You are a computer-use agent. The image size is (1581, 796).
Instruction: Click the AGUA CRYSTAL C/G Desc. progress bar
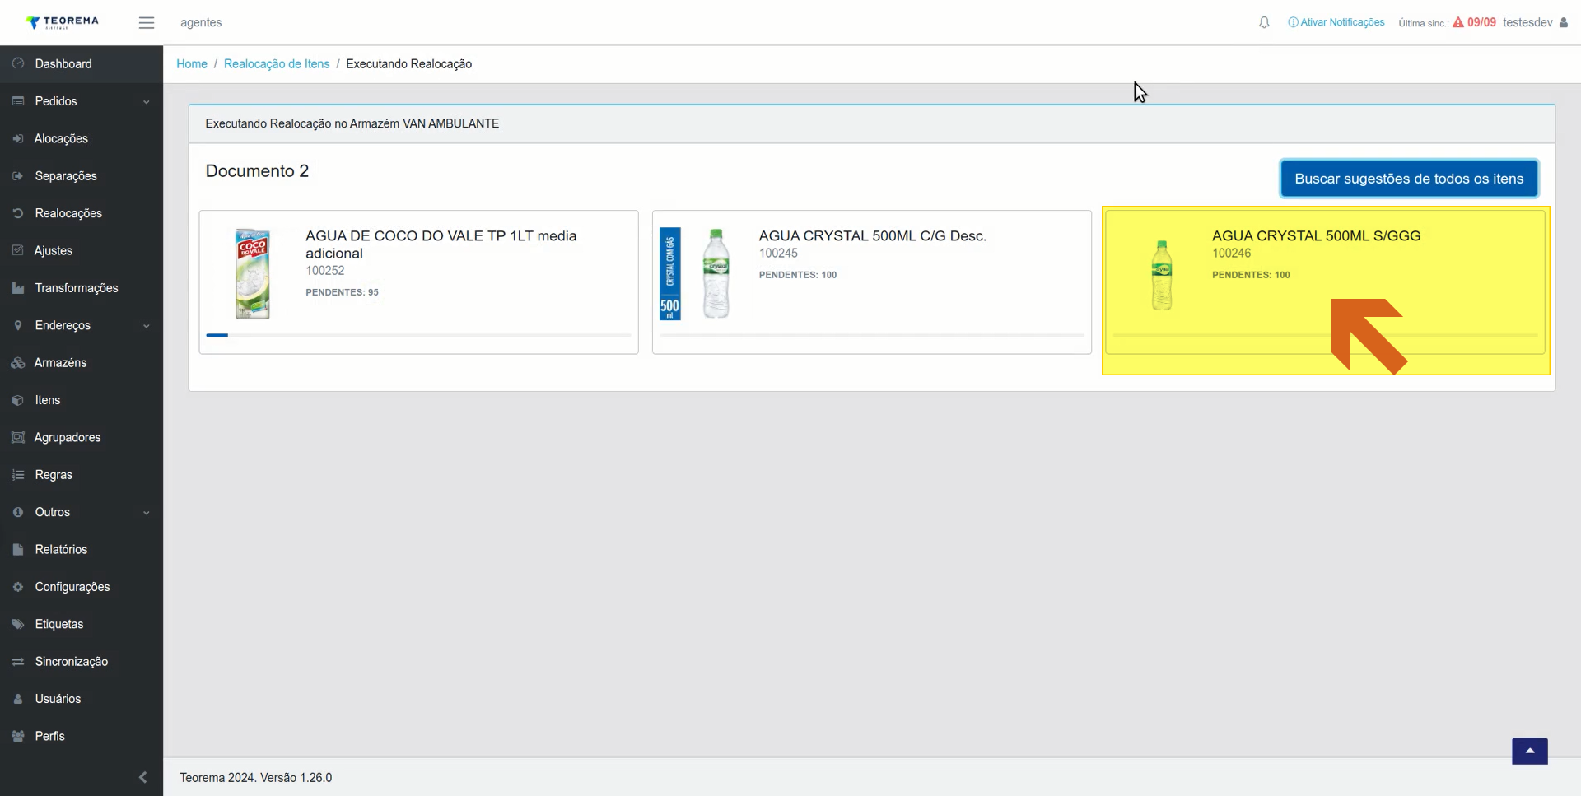[872, 335]
